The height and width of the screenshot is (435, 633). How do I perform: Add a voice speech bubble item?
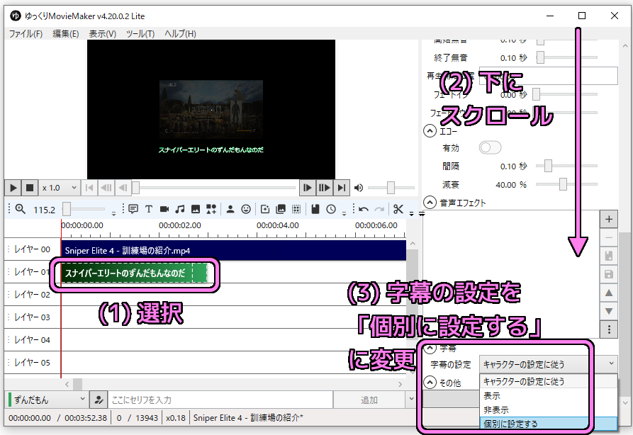(x=133, y=209)
